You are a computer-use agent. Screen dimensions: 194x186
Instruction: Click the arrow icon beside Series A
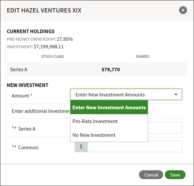(14, 127)
